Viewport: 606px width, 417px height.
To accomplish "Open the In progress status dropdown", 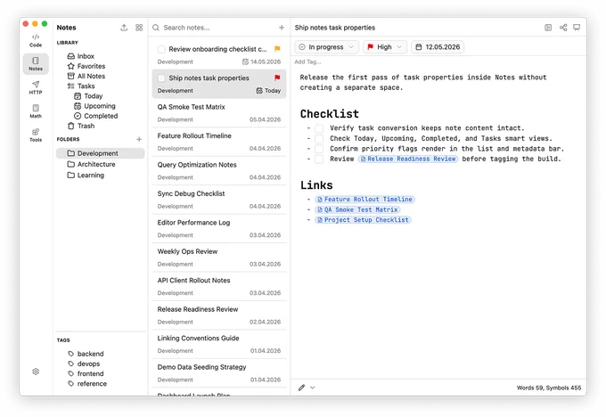I will coord(326,46).
